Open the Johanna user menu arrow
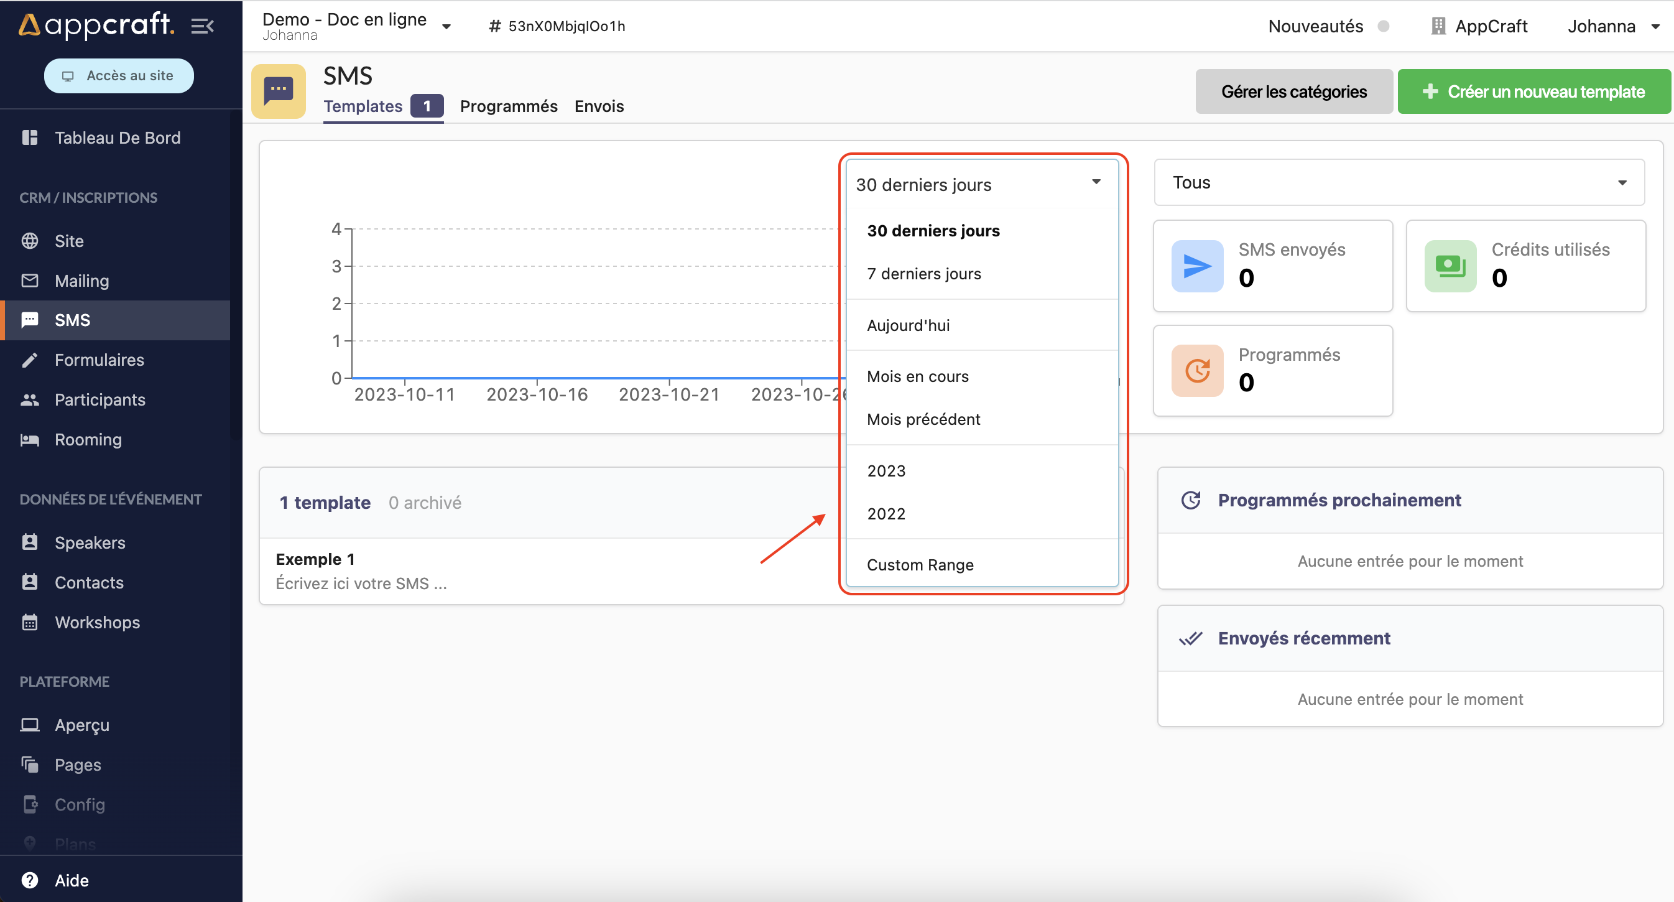The height and width of the screenshot is (902, 1674). click(1655, 27)
